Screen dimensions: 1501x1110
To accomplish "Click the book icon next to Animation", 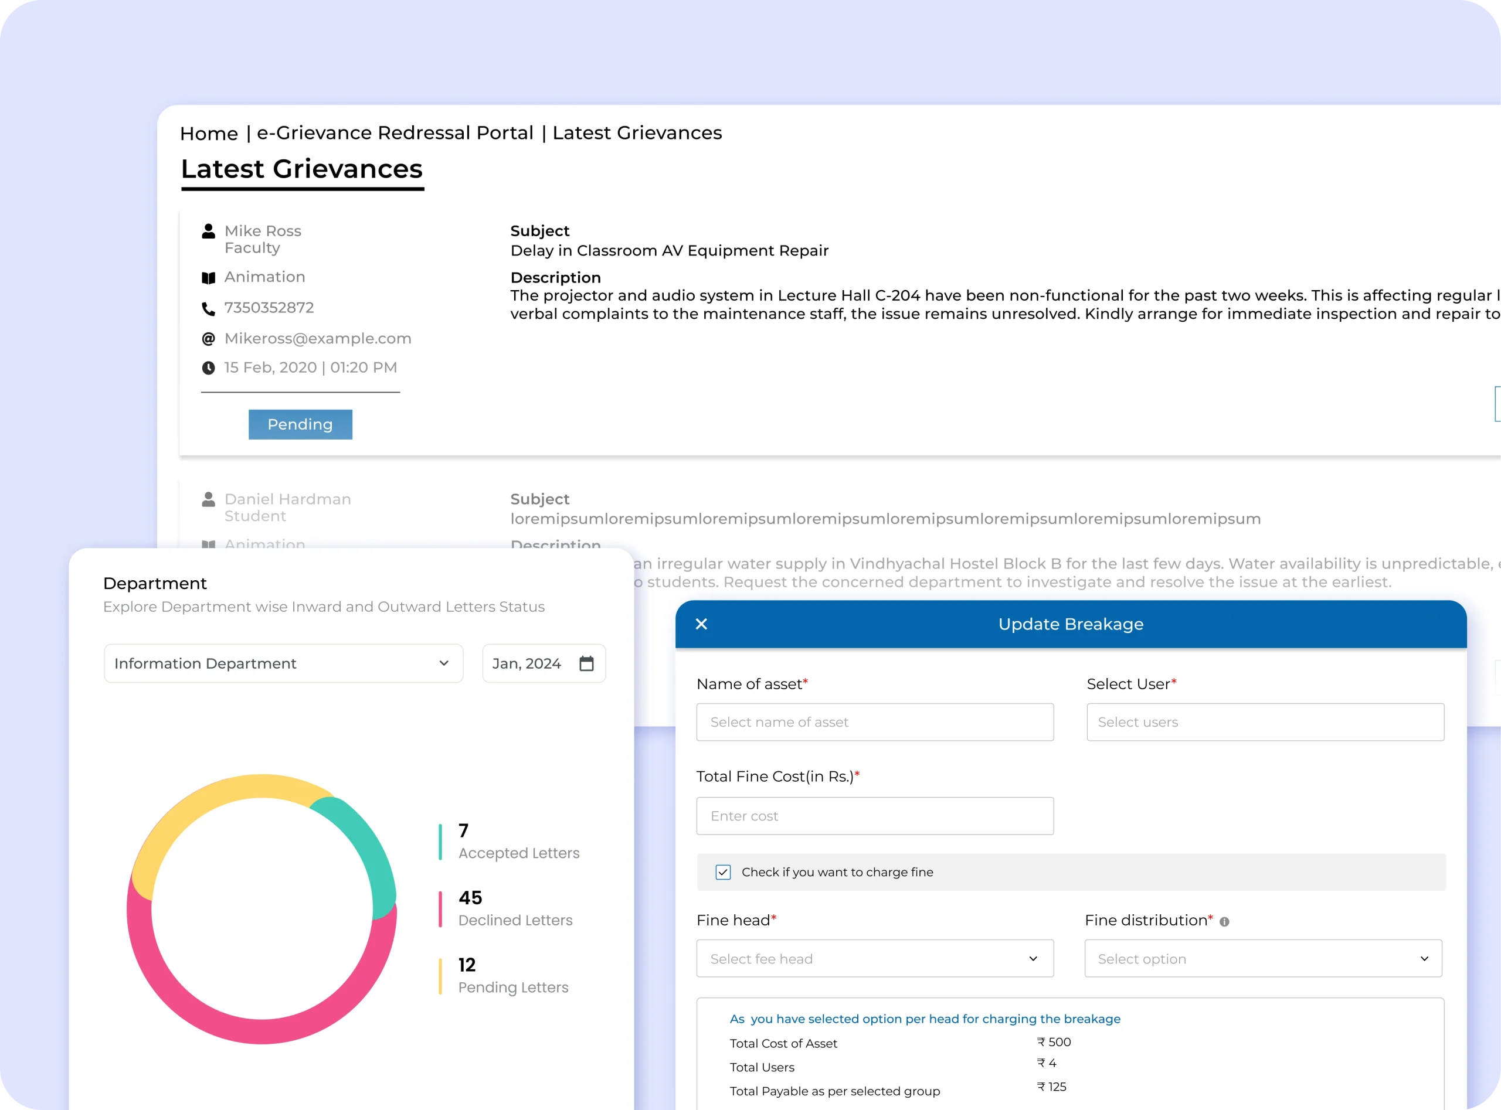I will click(x=208, y=278).
